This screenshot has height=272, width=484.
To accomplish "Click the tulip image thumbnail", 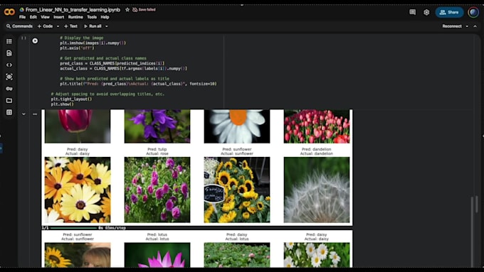I will 78,126.
